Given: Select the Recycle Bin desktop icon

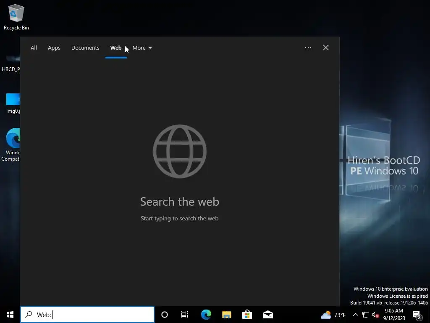Looking at the screenshot, I should coord(16,17).
